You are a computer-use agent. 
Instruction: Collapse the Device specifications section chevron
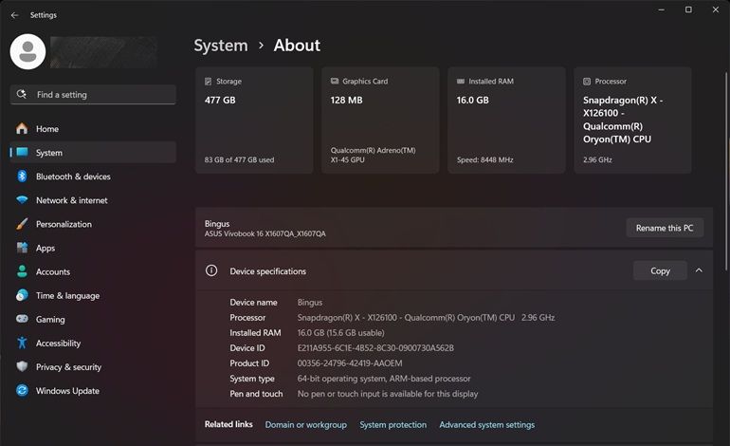coord(699,270)
